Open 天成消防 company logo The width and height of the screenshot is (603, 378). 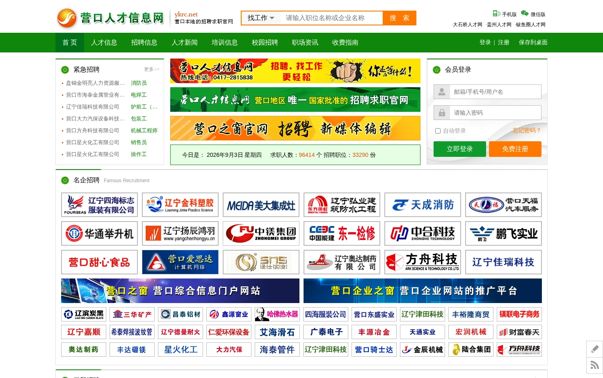[x=423, y=205]
